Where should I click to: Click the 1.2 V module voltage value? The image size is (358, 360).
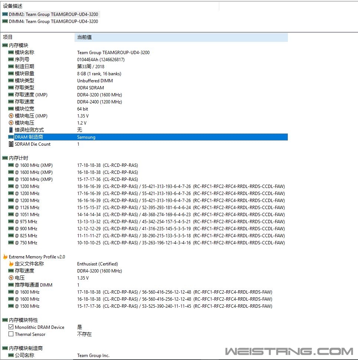[82, 123]
